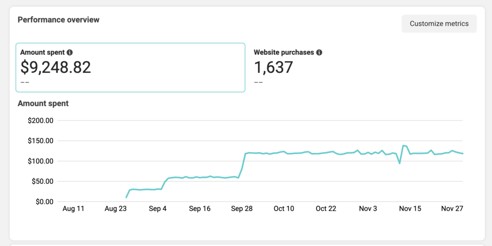Click the Amount spent chart title
Screen dimensions: 492x246
tap(43, 103)
